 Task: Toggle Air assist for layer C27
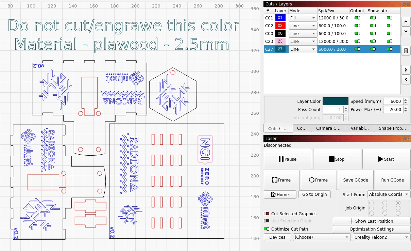389,49
